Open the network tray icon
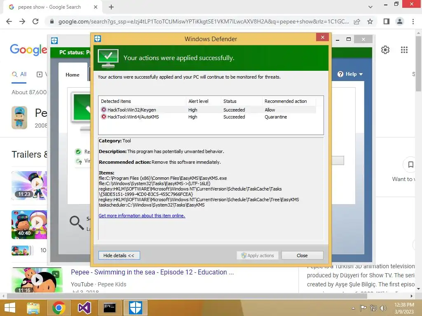 (x=373, y=308)
